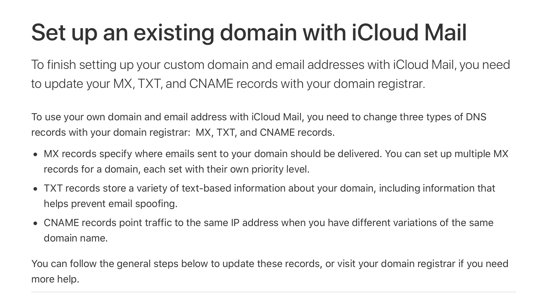Viewport: 539px width, 303px height.
Task: Click the bullet point before "MX records specify"
Action: (x=36, y=154)
